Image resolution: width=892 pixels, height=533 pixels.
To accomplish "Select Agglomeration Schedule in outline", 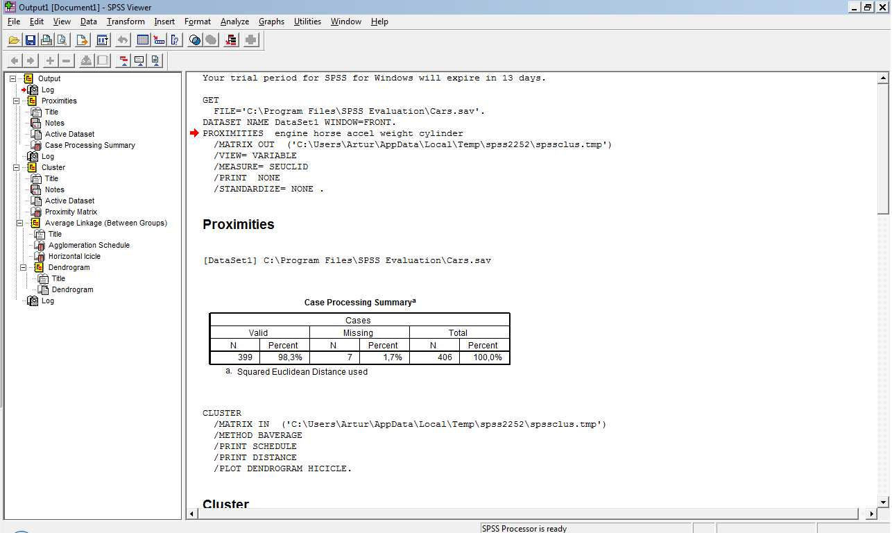I will [89, 245].
